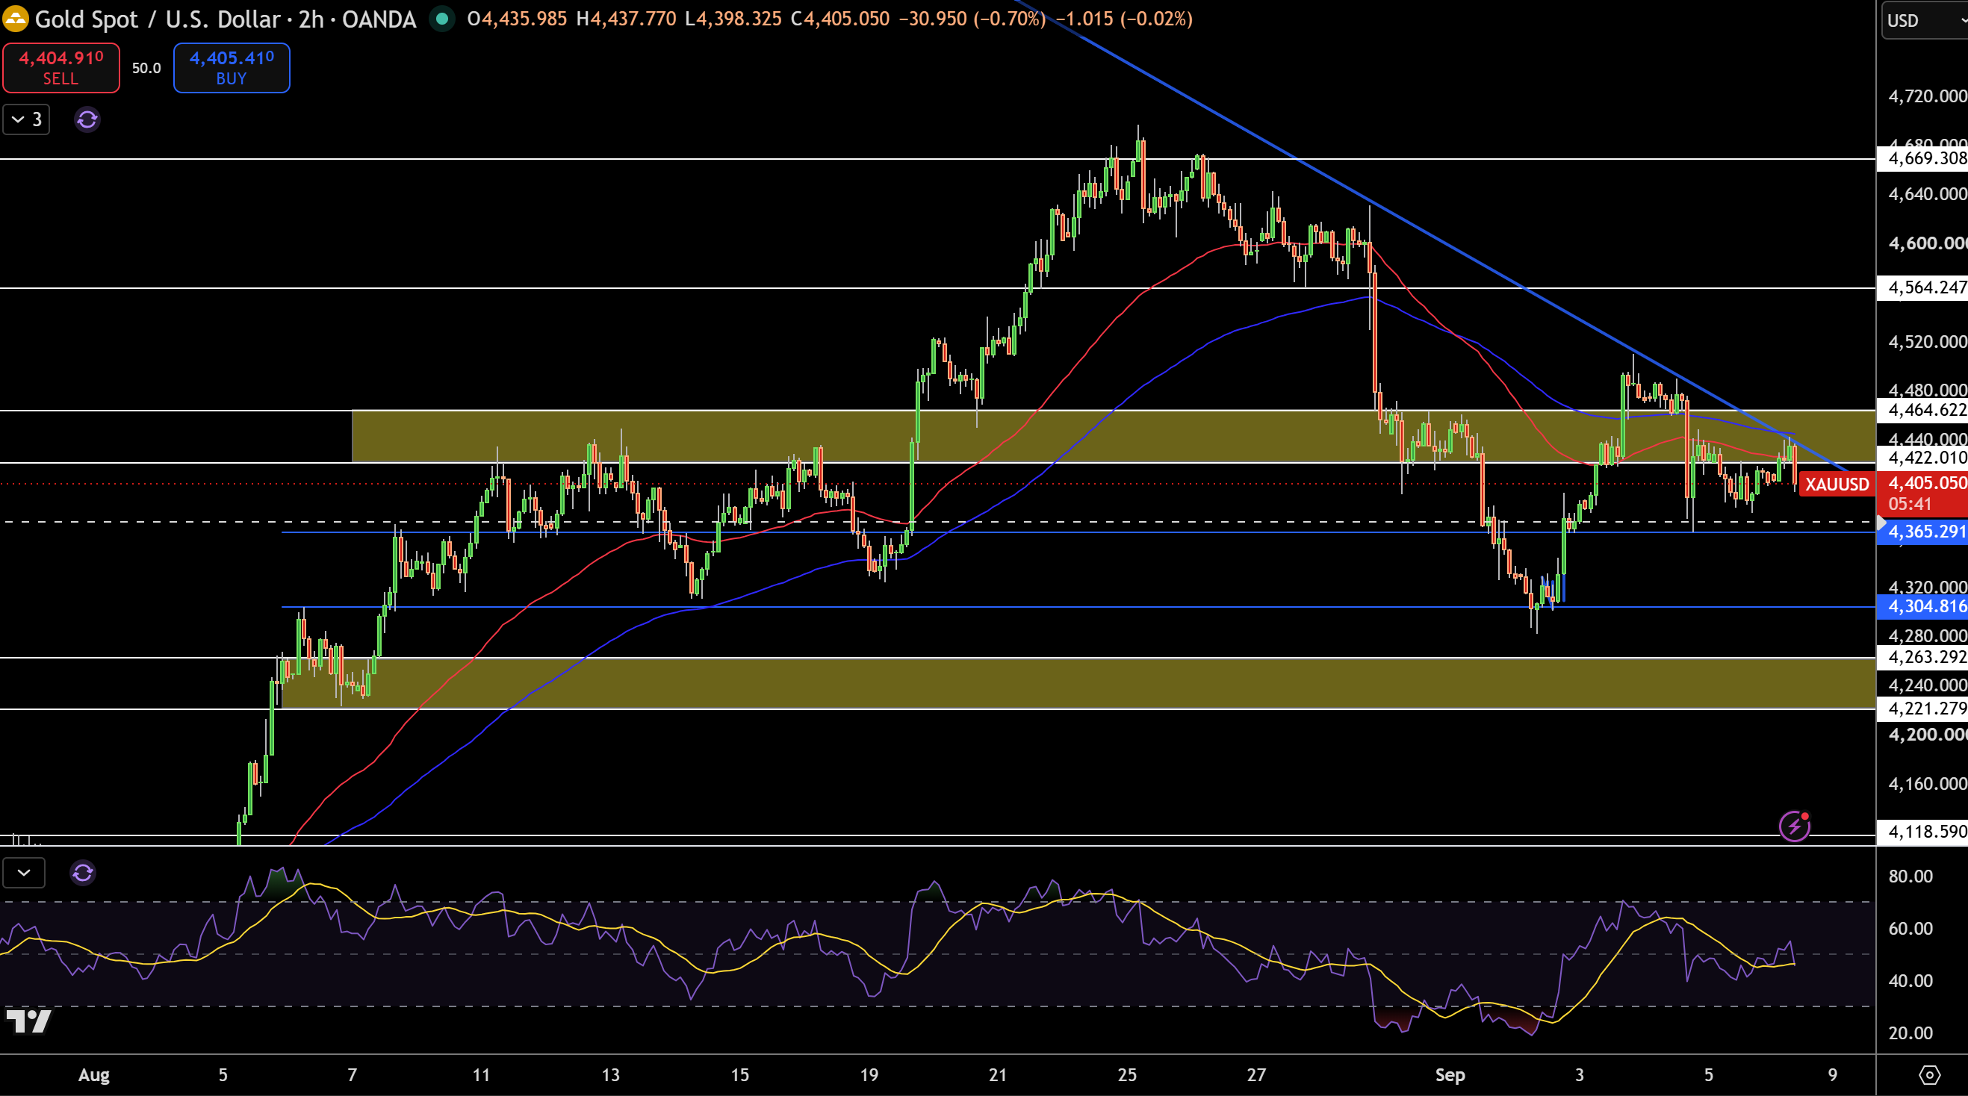Select the 4,221.279 price level label
1968x1096 pixels.
click(x=1922, y=709)
